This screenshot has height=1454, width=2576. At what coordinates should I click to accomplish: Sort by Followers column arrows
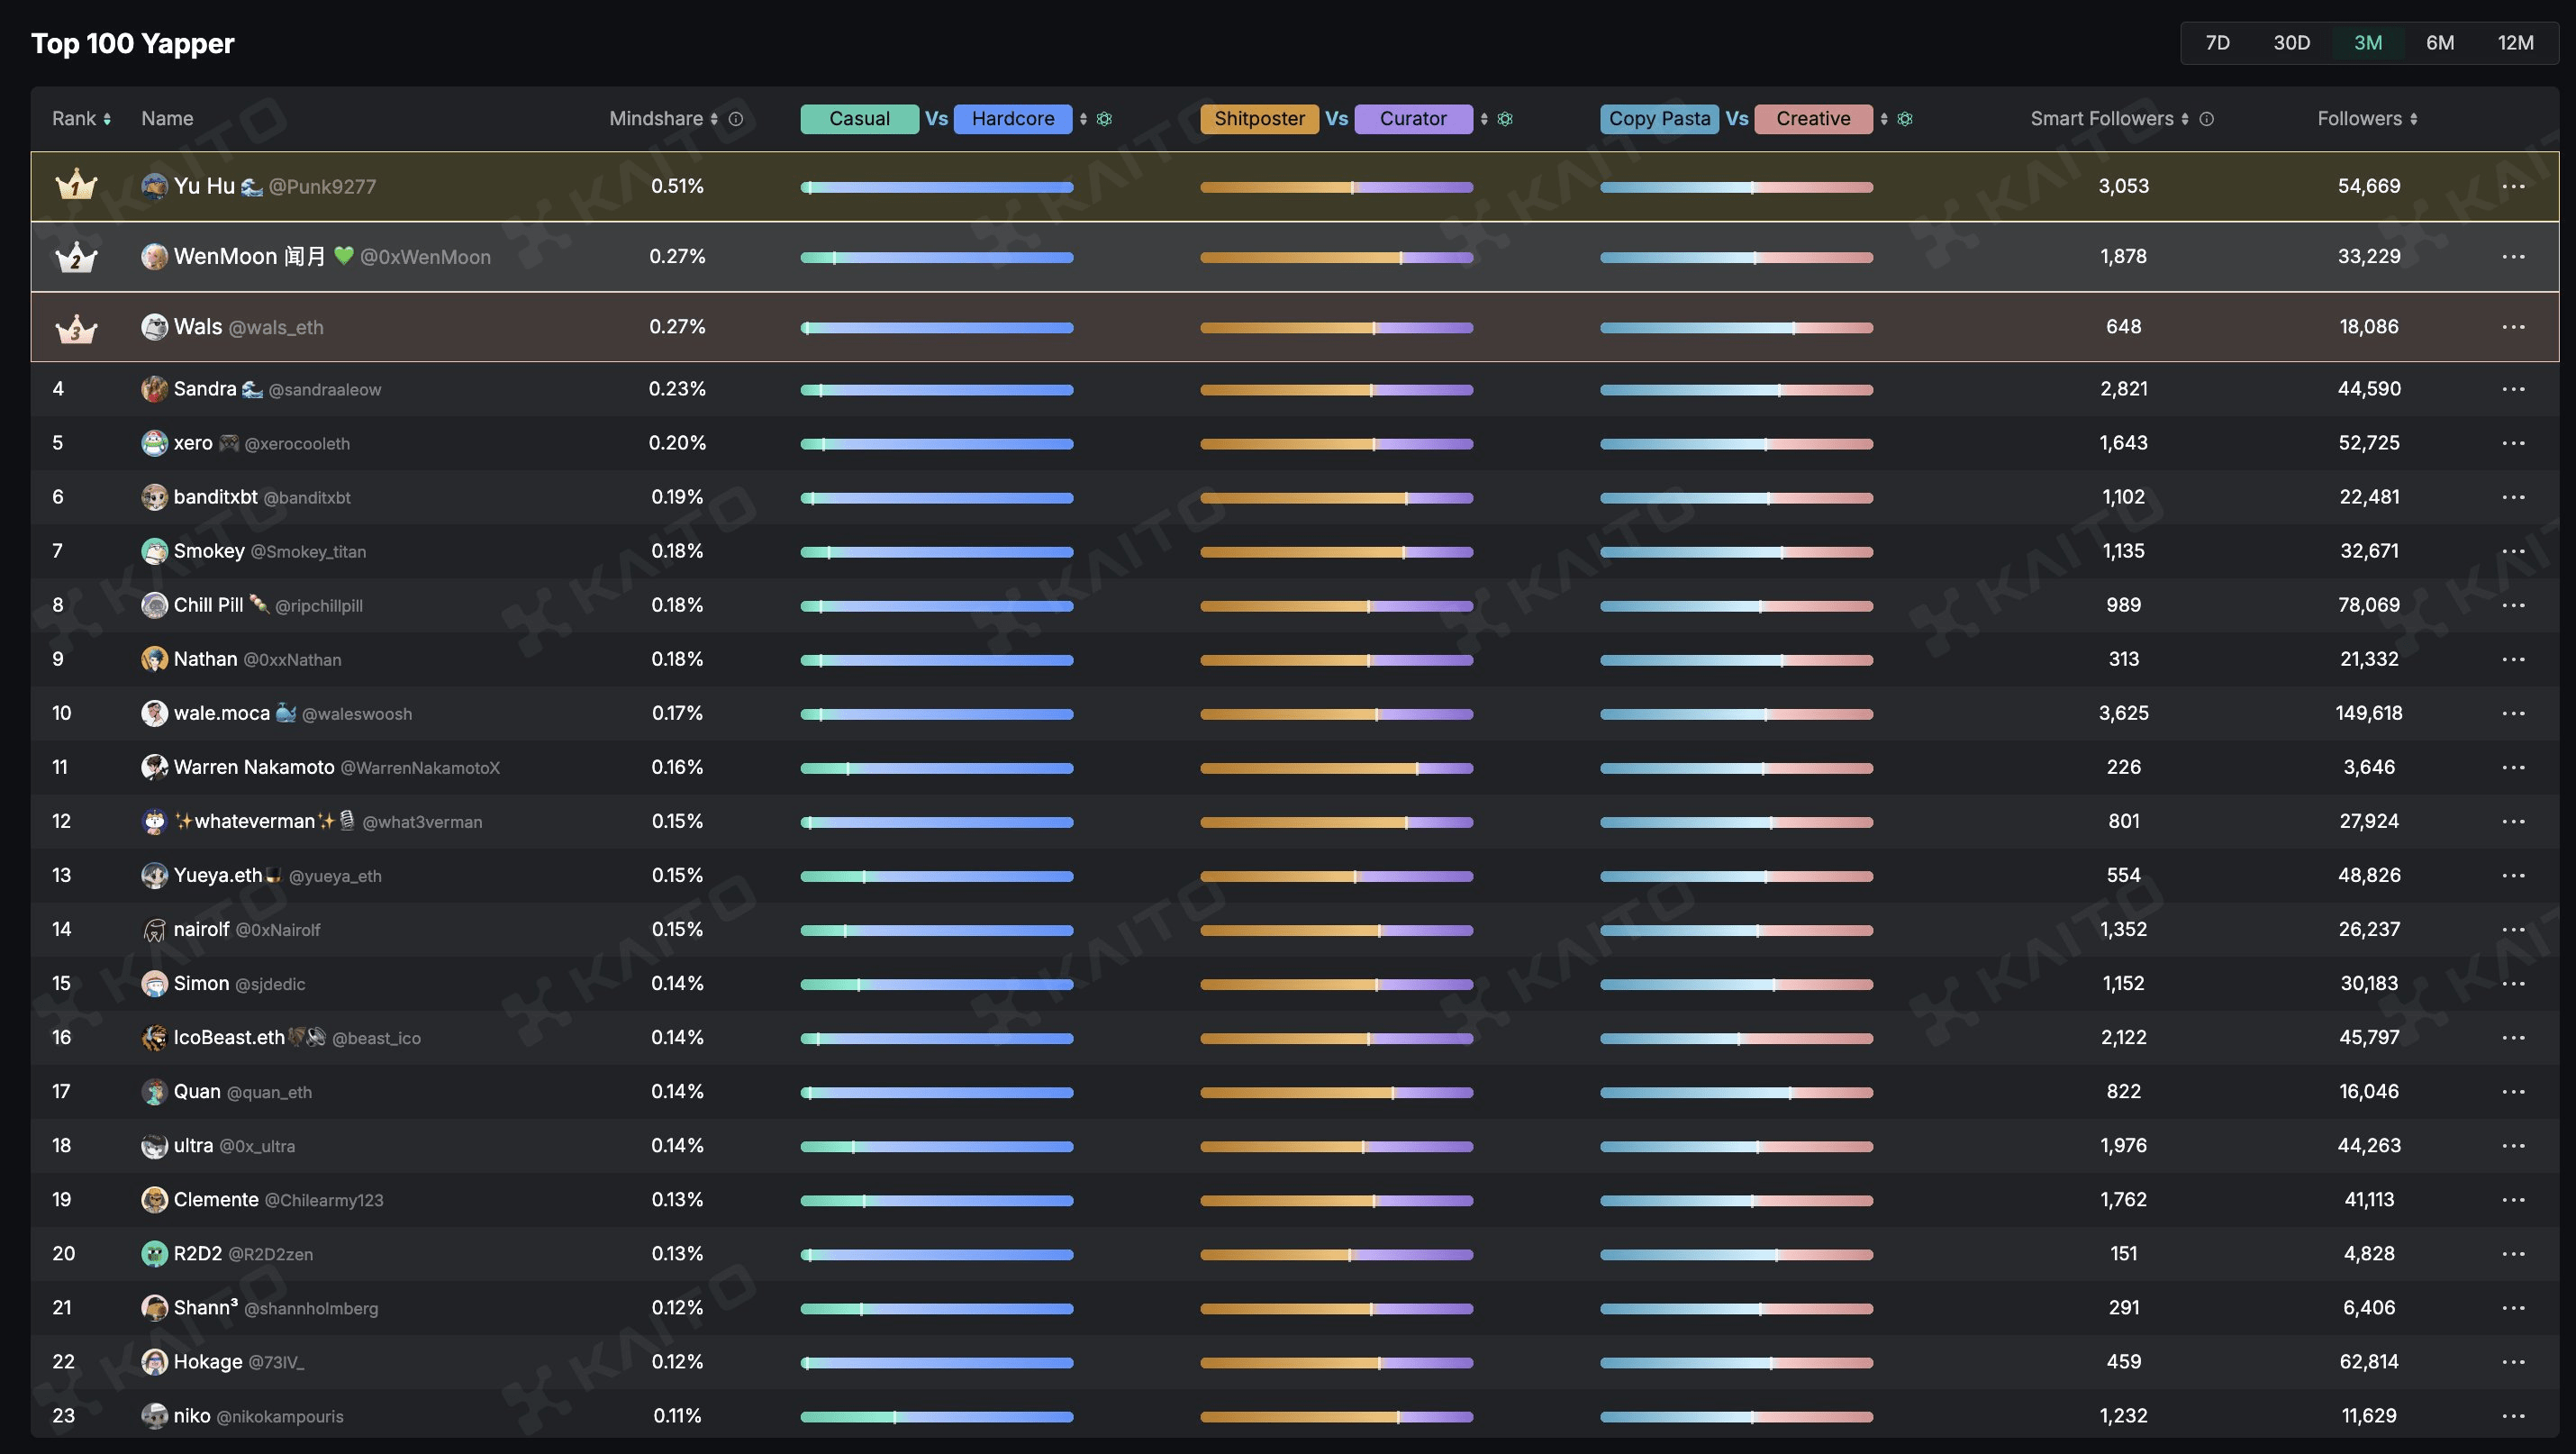(2414, 119)
